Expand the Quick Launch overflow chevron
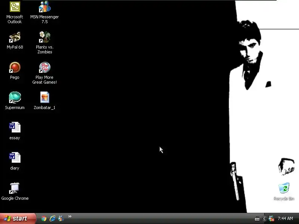This screenshot has width=299, height=224. click(70, 217)
